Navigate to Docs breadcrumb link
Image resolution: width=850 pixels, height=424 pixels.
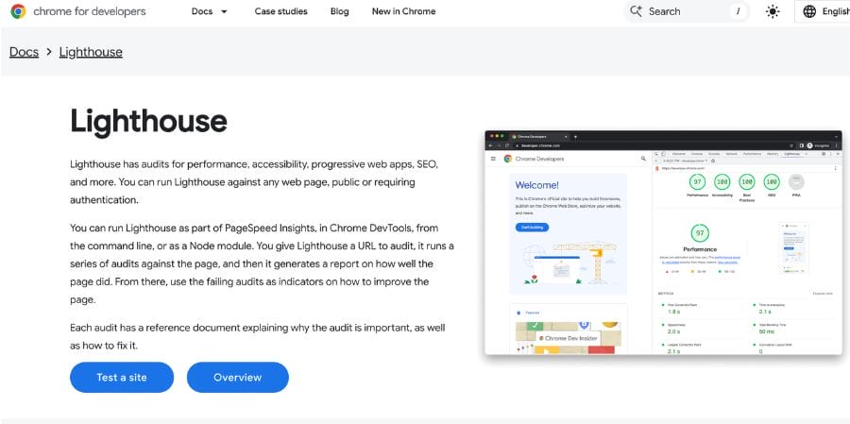click(x=24, y=52)
